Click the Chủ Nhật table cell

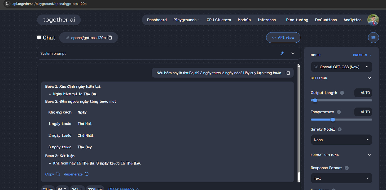click(x=85, y=135)
